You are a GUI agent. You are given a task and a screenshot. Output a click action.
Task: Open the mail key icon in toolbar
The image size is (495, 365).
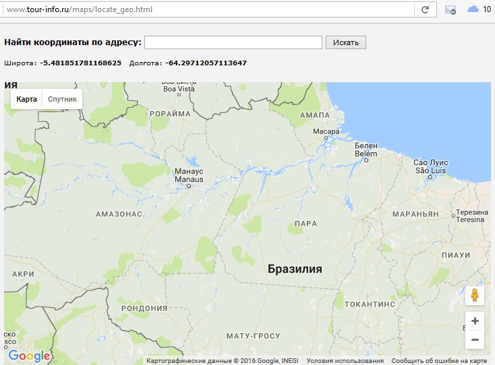point(450,10)
